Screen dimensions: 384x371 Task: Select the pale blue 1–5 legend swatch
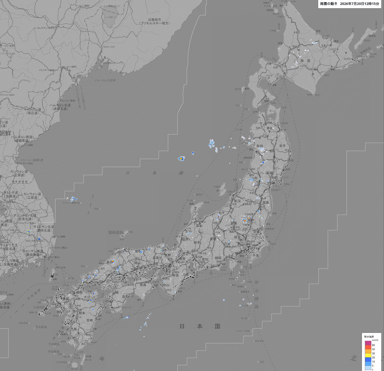pyautogui.click(x=368, y=368)
